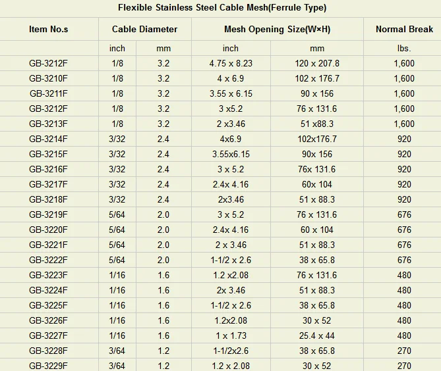Screen dimensions: 441x371
Task: Click the 'Normal Break' column header
Action: pos(404,29)
